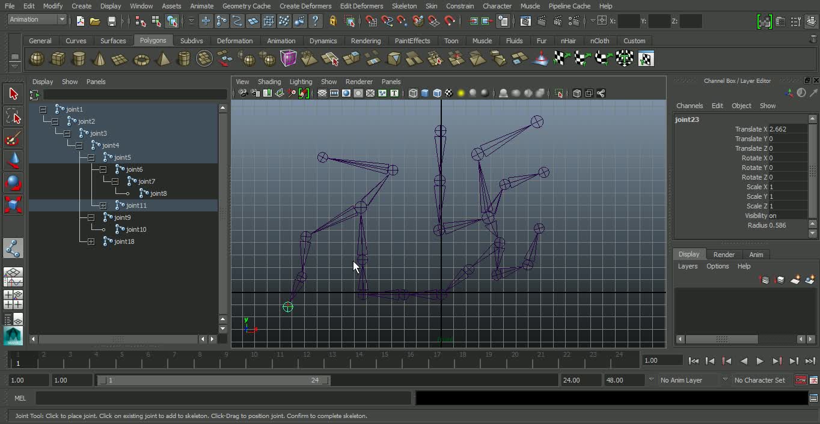This screenshot has height=424, width=820.
Task: Toggle snap to grids magnet
Action: click(x=372, y=21)
